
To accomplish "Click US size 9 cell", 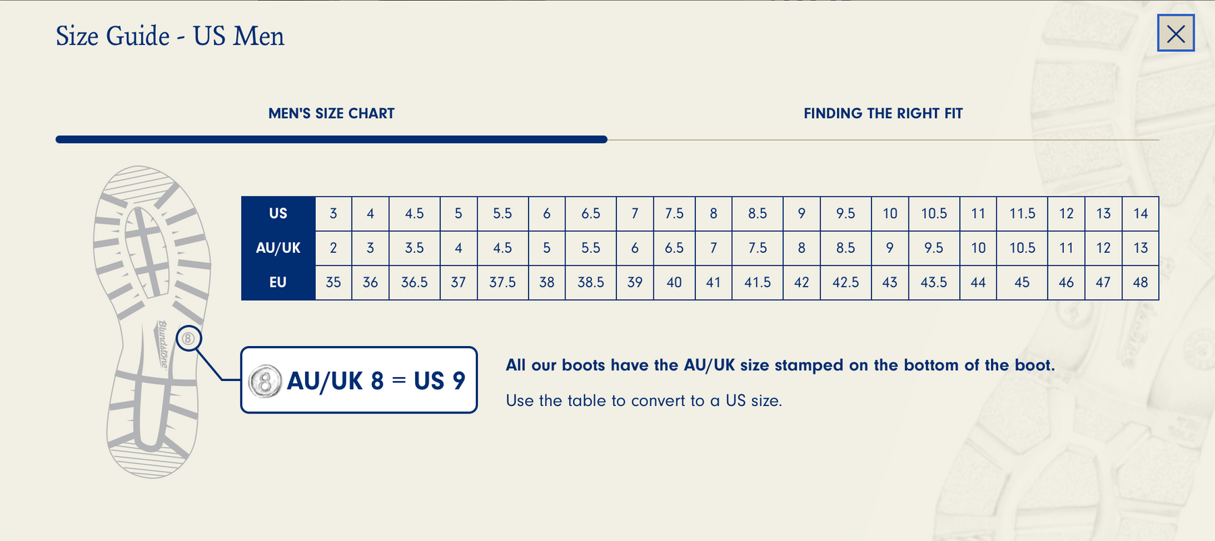I will [x=801, y=214].
